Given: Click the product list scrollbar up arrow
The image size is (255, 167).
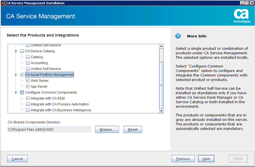Looking at the screenshot, I should [161, 46].
